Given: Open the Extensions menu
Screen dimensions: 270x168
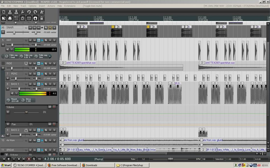Looking at the screenshot, I should [x=70, y=6].
